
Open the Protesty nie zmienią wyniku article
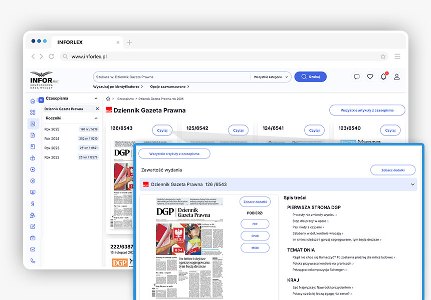313,214
